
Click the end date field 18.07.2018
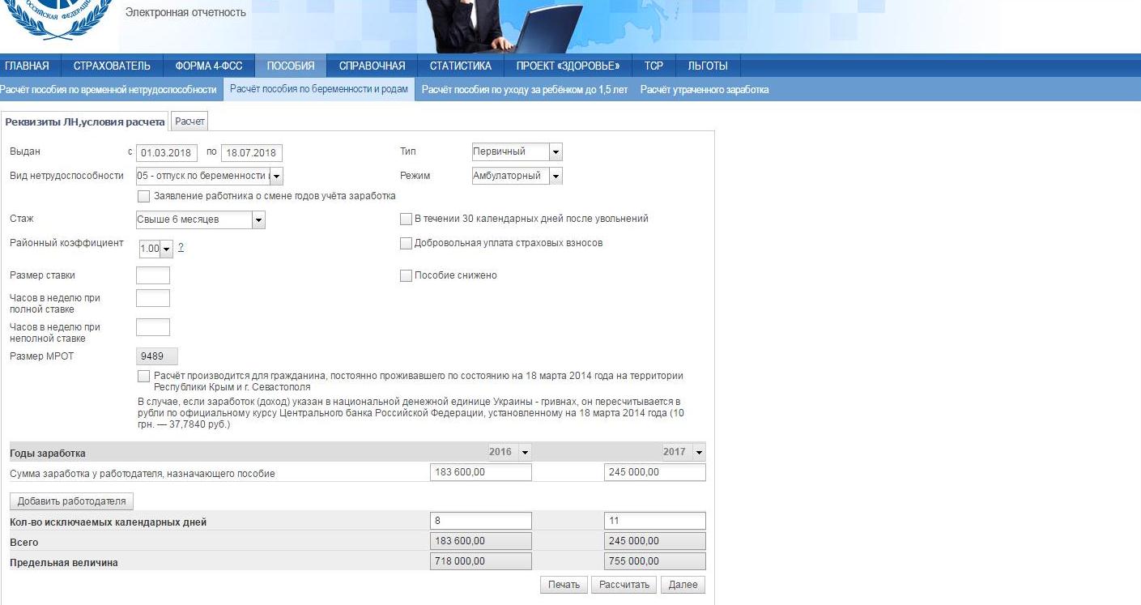pos(252,153)
